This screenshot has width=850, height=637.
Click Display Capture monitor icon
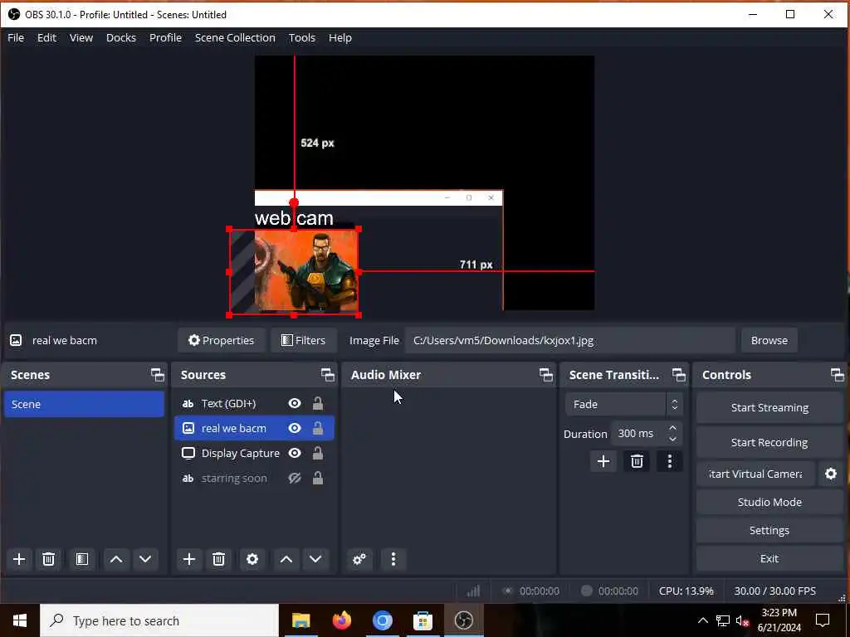point(188,454)
